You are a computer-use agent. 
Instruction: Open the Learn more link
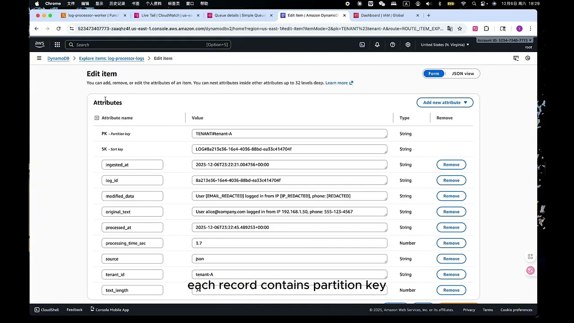point(339,83)
